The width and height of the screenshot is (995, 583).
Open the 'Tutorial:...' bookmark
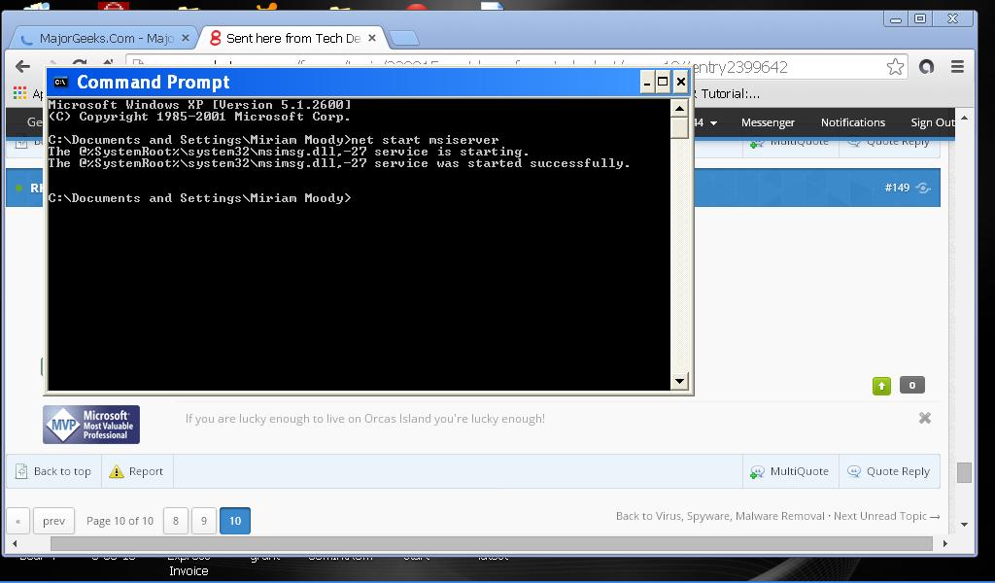tap(730, 94)
